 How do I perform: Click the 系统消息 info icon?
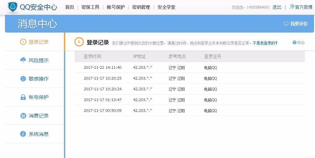click(23, 134)
